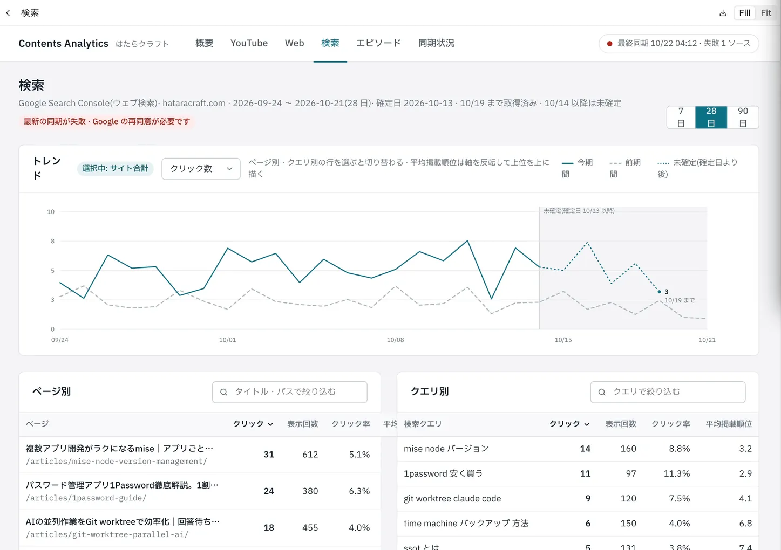Select query row '1password 安く買う'
This screenshot has width=781, height=550.
click(x=578, y=473)
